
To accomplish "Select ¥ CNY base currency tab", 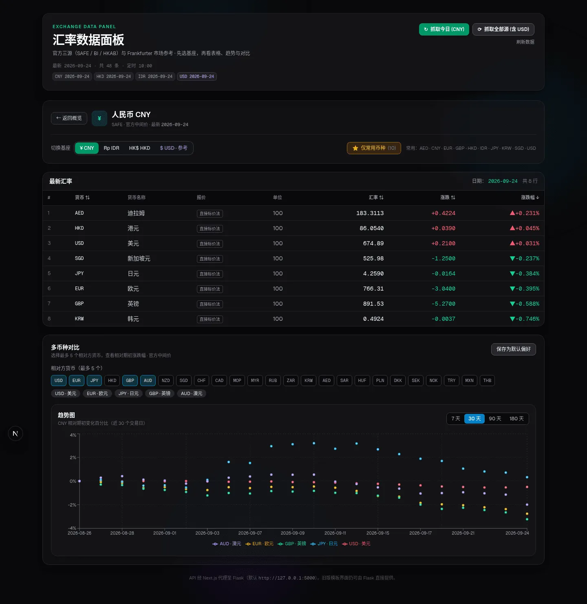I will click(87, 148).
